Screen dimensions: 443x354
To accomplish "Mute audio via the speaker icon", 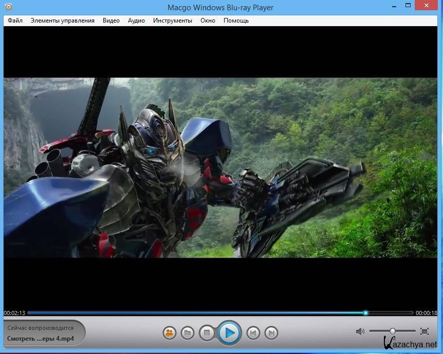I will click(360, 331).
